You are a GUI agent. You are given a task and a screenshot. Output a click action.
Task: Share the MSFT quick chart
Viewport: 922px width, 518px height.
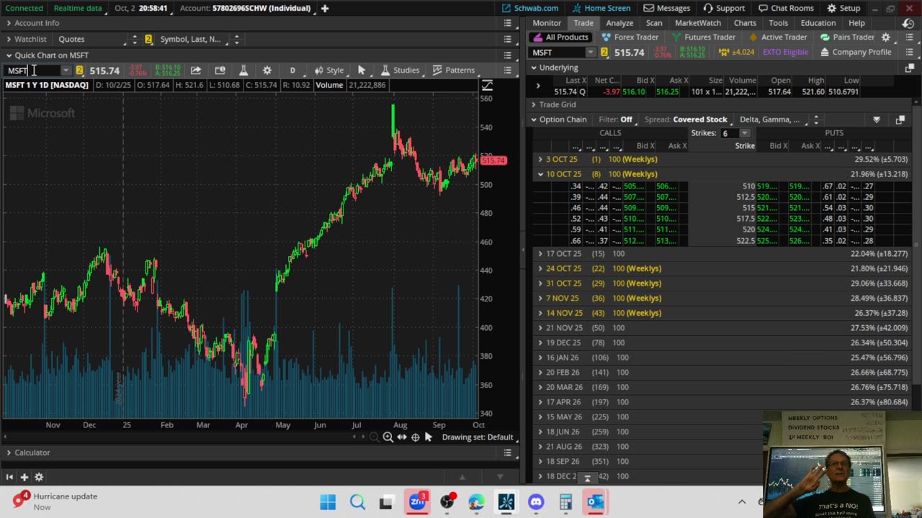point(196,70)
